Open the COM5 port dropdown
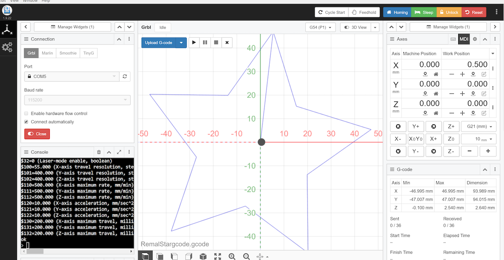The image size is (504, 260). click(x=72, y=76)
